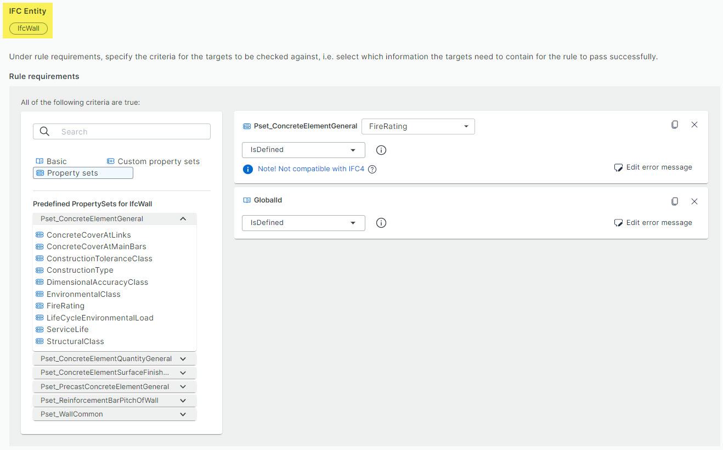Open info icon beside GlobalId IsDefined
The width and height of the screenshot is (723, 450).
click(381, 223)
